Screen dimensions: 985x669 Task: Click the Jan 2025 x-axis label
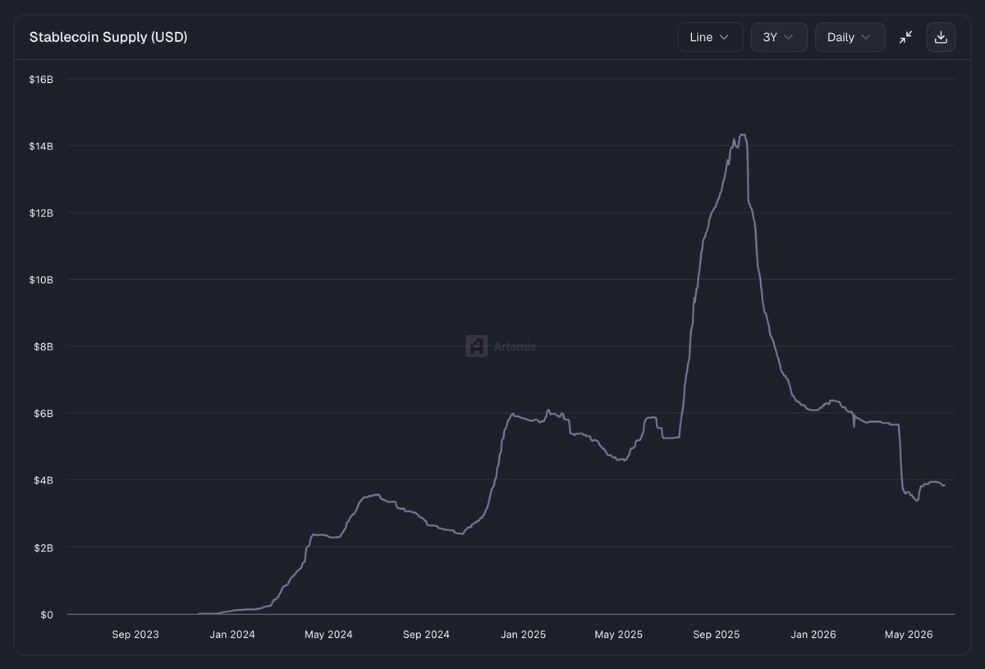(x=523, y=635)
